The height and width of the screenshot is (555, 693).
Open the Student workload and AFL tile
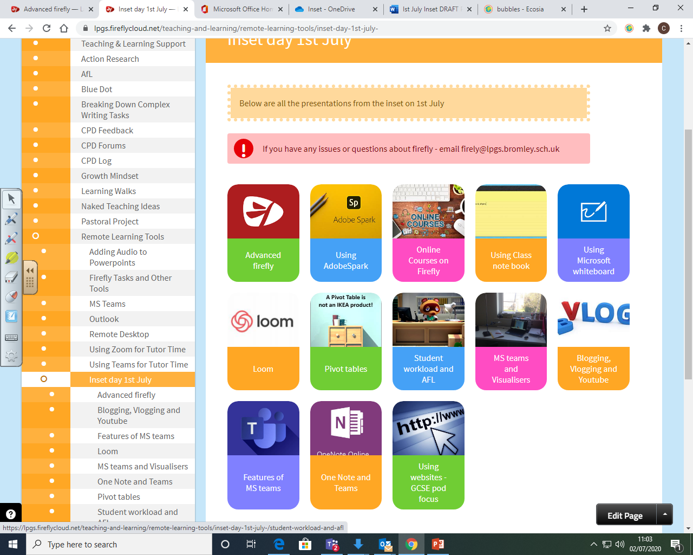[x=428, y=341]
